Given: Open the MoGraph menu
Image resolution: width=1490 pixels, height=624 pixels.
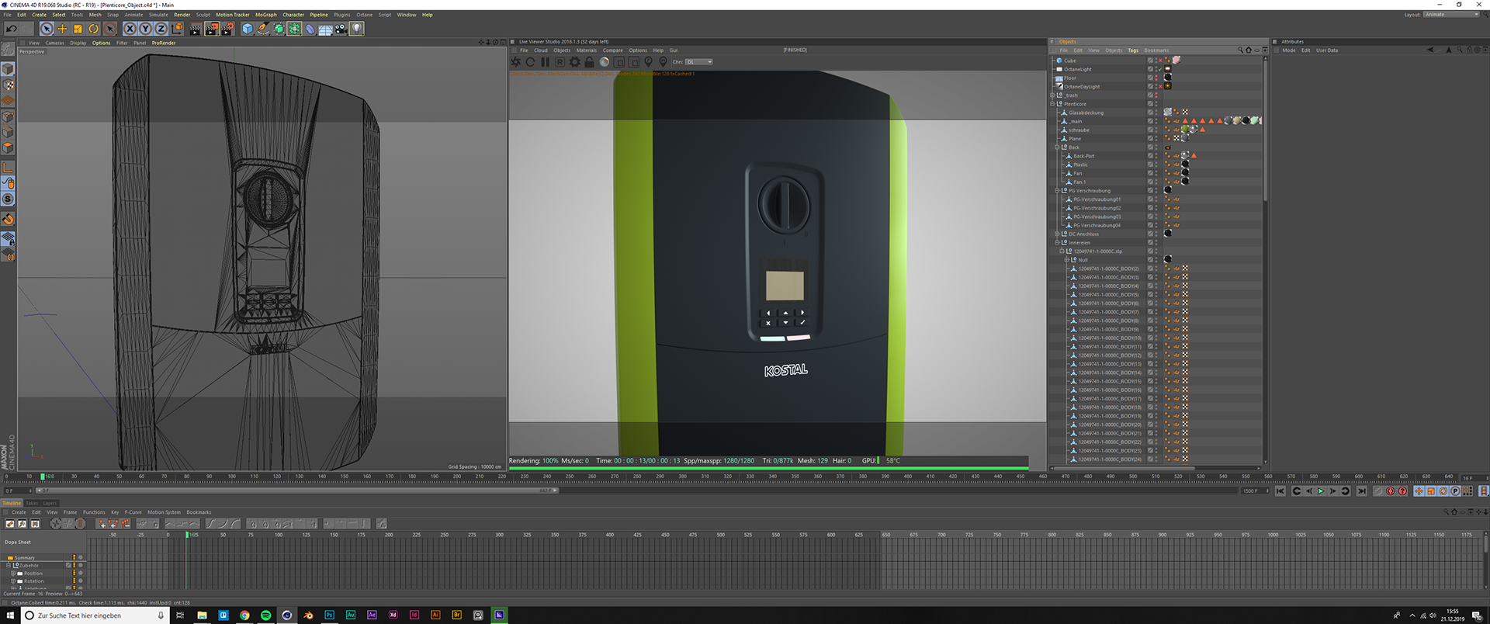Looking at the screenshot, I should click(266, 15).
